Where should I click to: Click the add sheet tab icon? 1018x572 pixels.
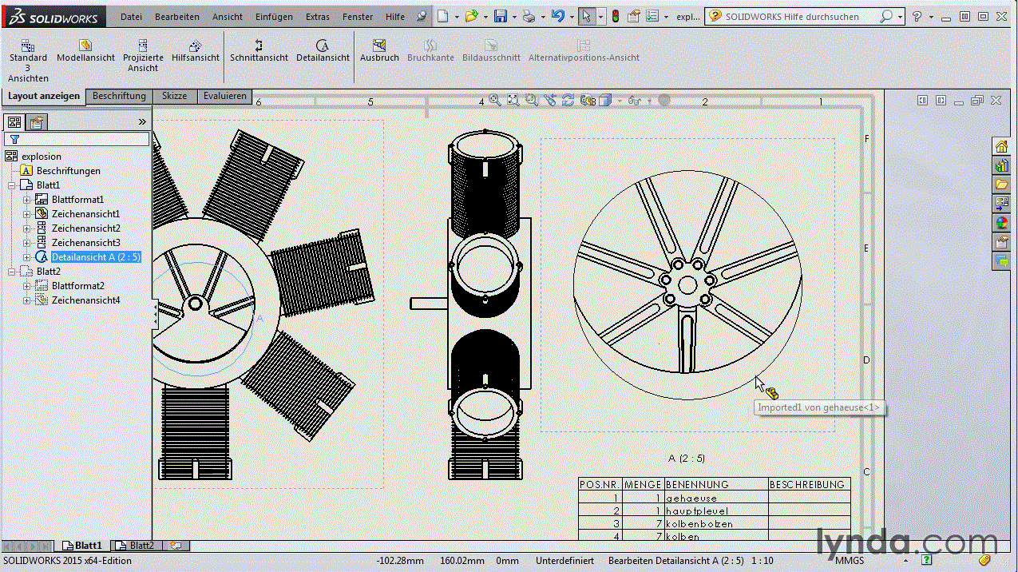coord(176,546)
